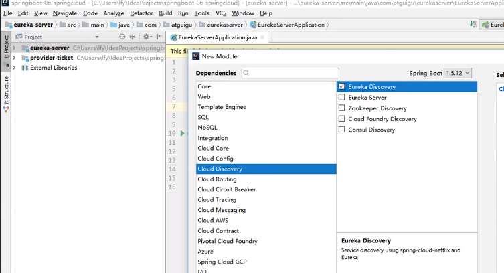
Task: Click the scroll from source target icon
Action: click(122, 37)
